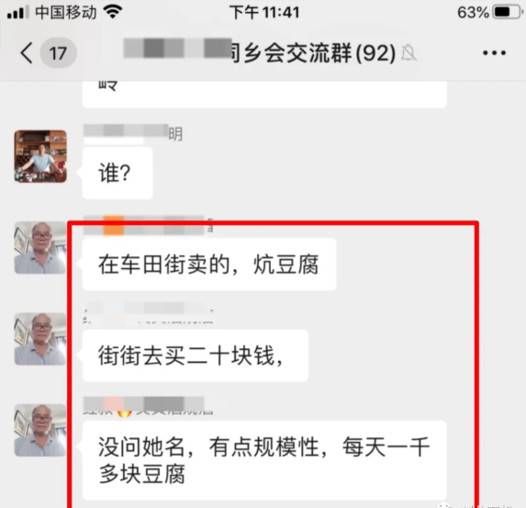Tap avatar of man sitting at tea table
This screenshot has width=526, height=508.
(x=40, y=156)
